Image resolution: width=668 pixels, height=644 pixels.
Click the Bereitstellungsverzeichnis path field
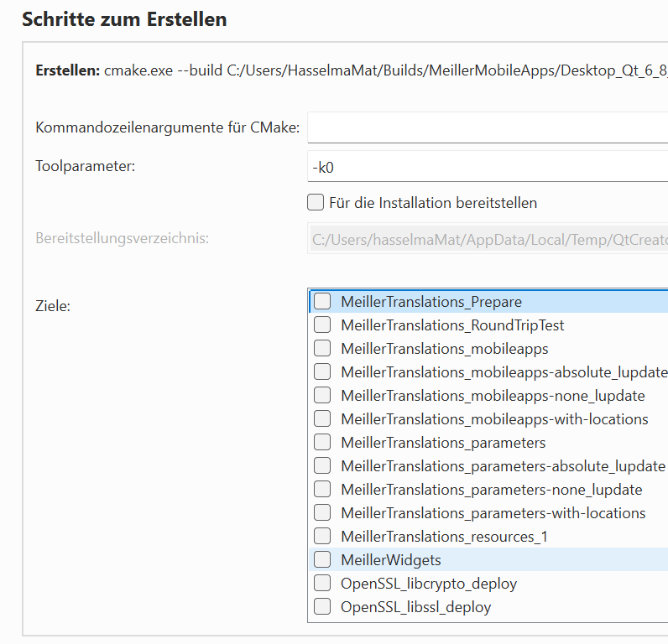click(x=487, y=239)
